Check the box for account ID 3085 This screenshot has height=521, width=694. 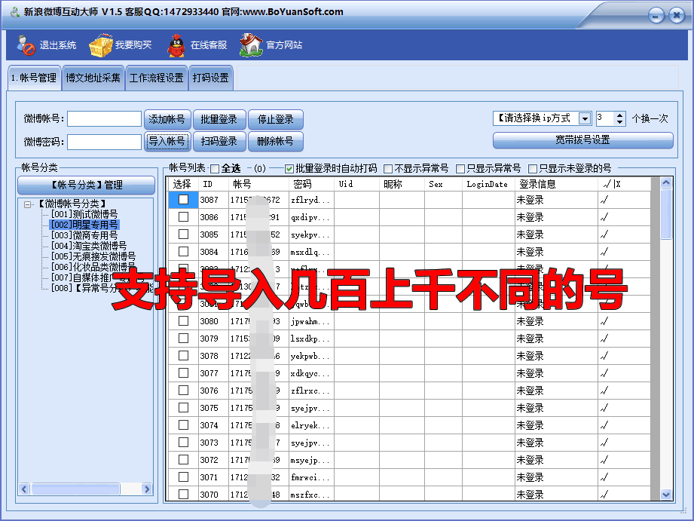tap(183, 234)
